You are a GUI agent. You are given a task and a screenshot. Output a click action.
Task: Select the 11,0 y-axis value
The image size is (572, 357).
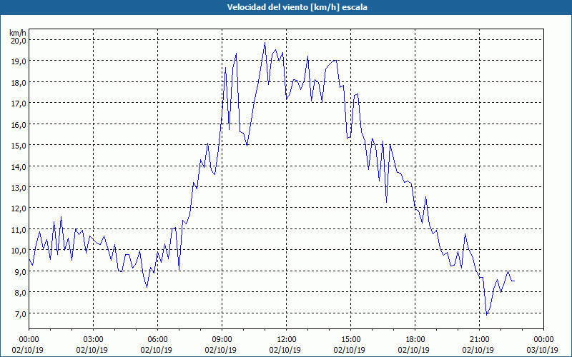coord(19,229)
